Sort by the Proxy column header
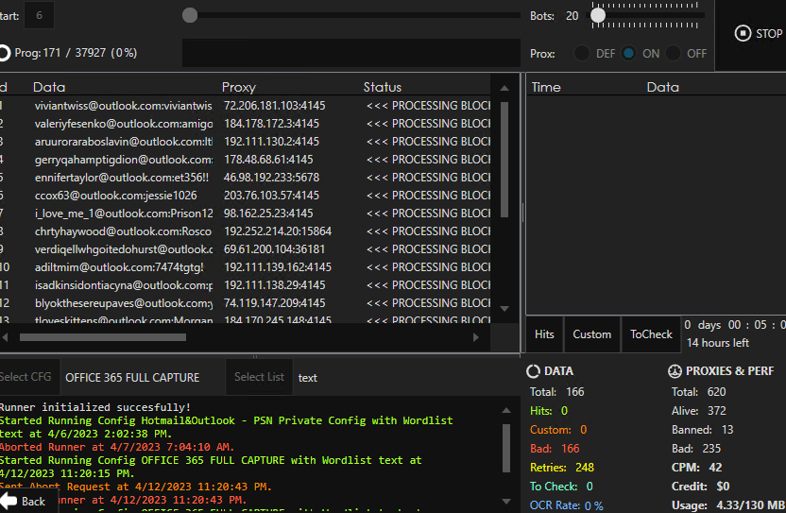 pyautogui.click(x=239, y=87)
